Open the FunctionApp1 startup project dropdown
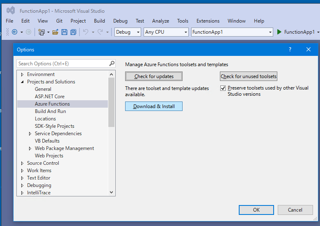Image resolution: width=320 pixels, height=226 pixels. click(x=232, y=32)
